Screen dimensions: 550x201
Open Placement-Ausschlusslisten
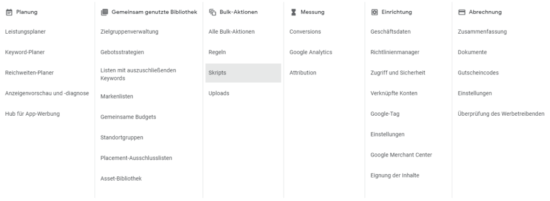pyautogui.click(x=136, y=158)
